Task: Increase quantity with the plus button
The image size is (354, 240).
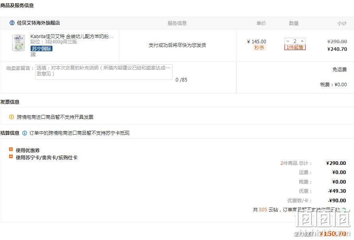Action: coord(302,41)
